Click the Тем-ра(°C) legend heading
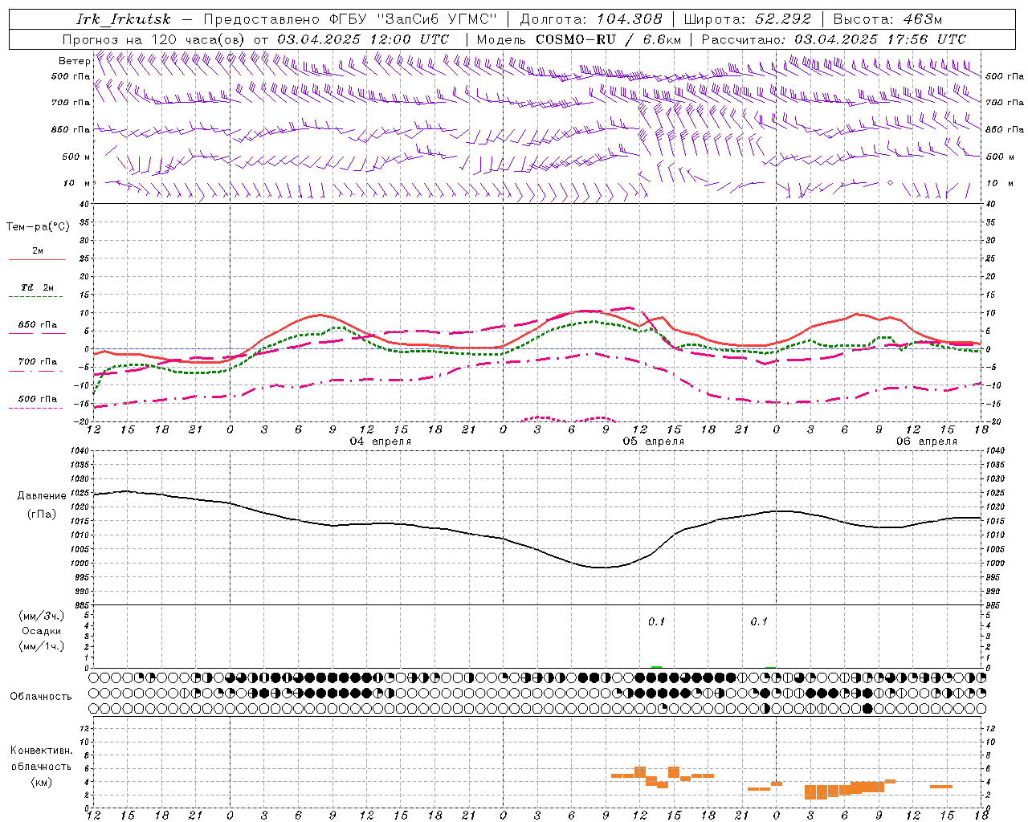 point(38,227)
